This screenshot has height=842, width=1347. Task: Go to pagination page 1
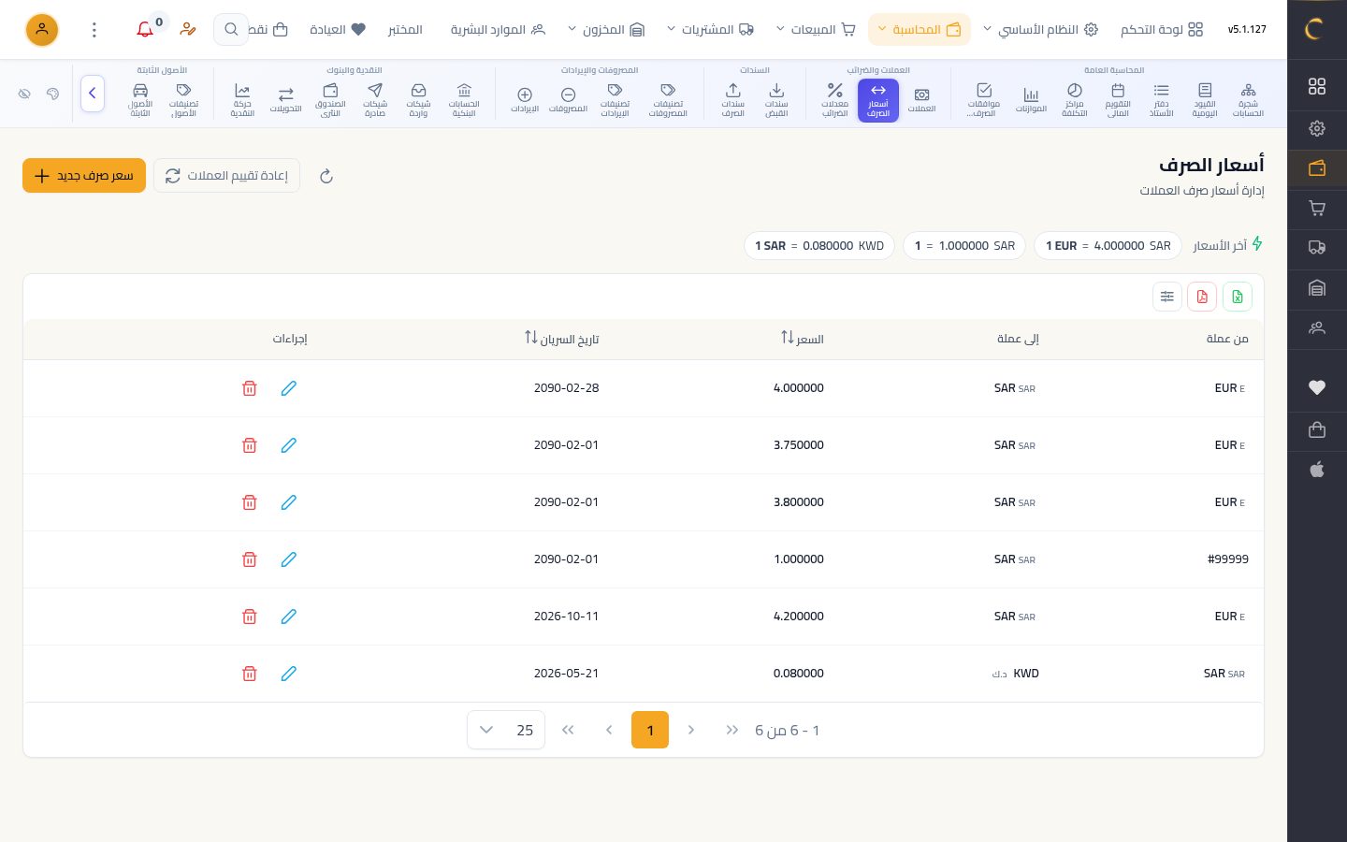[650, 730]
